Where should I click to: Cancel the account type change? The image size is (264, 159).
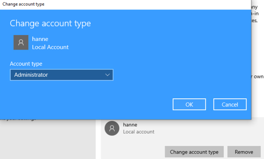[x=230, y=104]
